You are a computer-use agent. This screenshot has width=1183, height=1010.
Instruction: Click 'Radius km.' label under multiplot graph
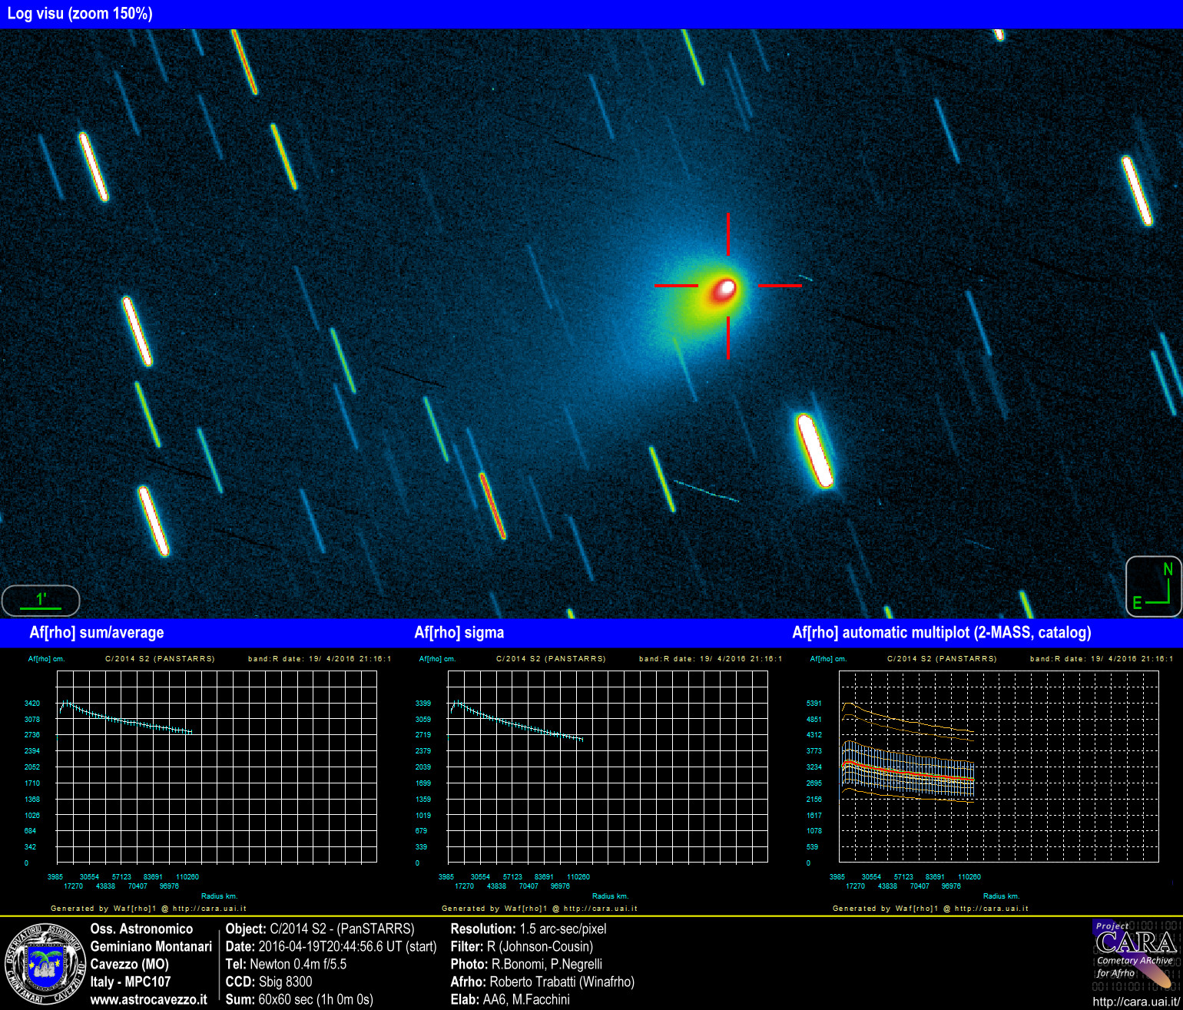1001,896
